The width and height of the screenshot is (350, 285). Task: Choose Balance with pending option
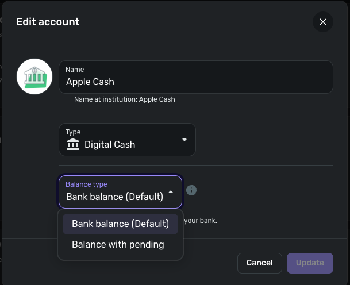pyautogui.click(x=118, y=245)
